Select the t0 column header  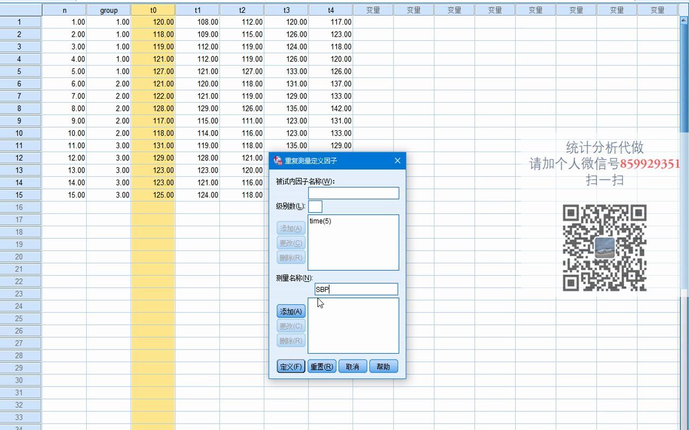pyautogui.click(x=153, y=10)
